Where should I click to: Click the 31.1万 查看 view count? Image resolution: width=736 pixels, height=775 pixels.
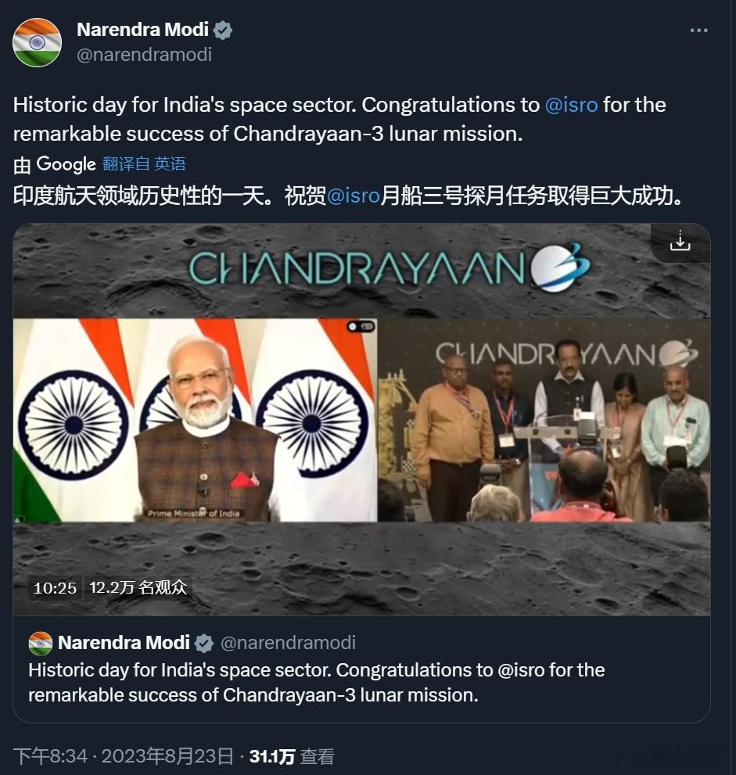pyautogui.click(x=292, y=756)
